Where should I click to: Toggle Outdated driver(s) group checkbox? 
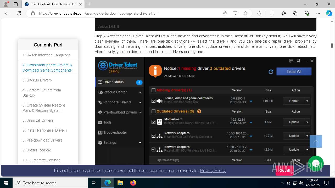(x=154, y=111)
